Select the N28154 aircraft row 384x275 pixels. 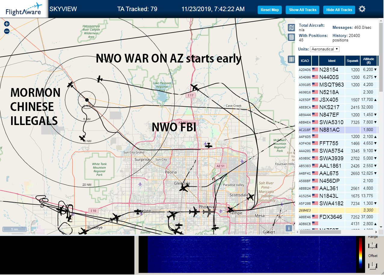(x=338, y=69)
